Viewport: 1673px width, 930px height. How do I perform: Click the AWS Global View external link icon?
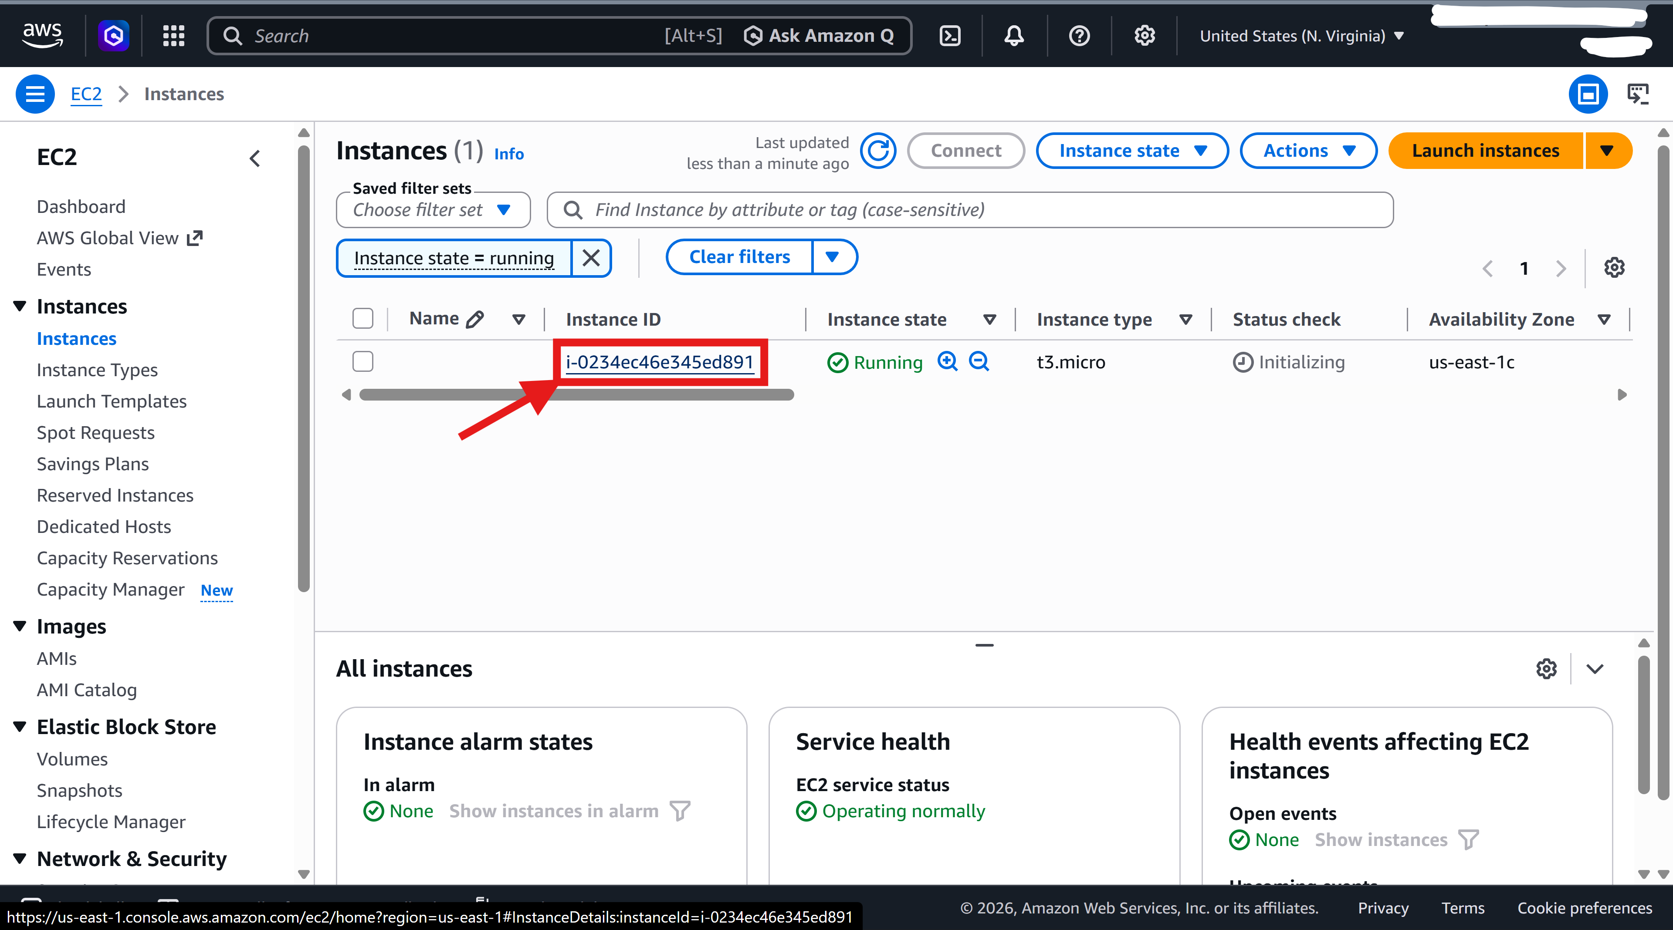195,238
